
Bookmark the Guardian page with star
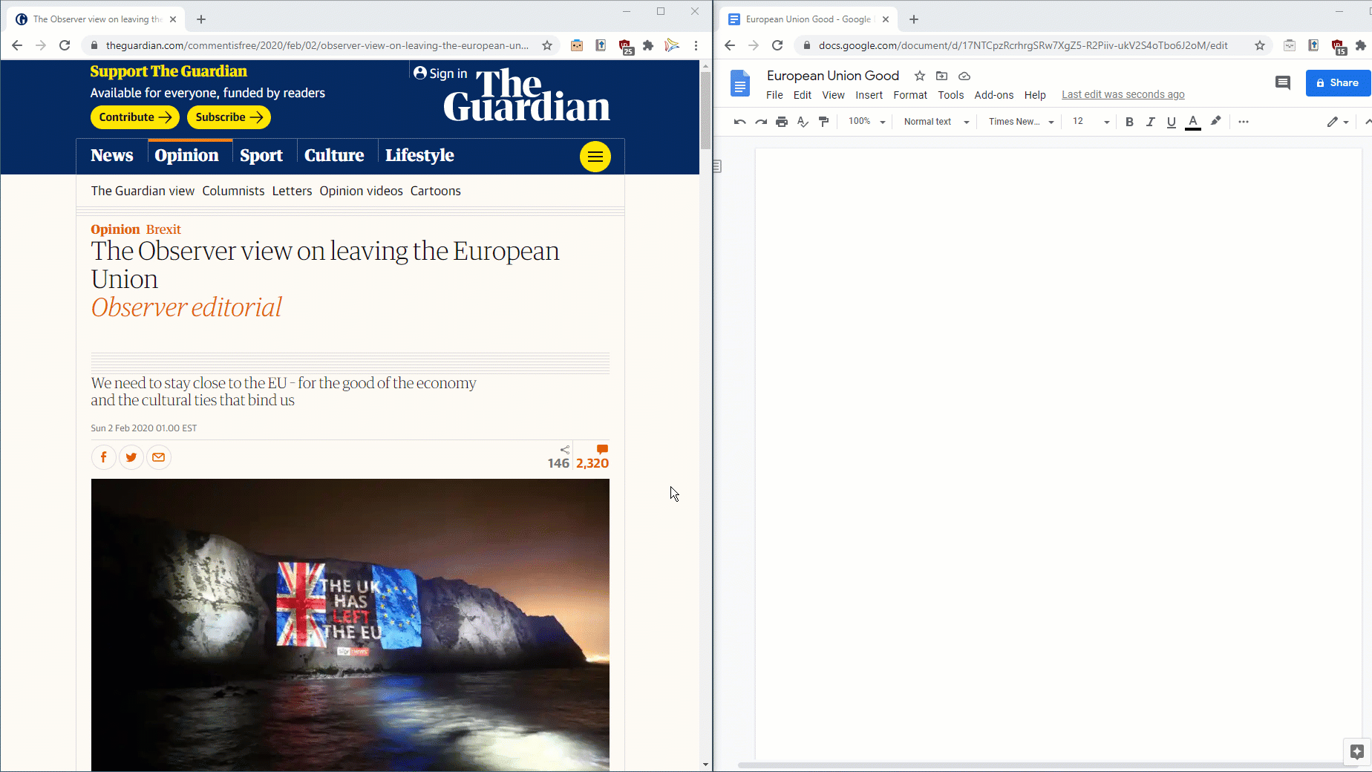pos(547,45)
